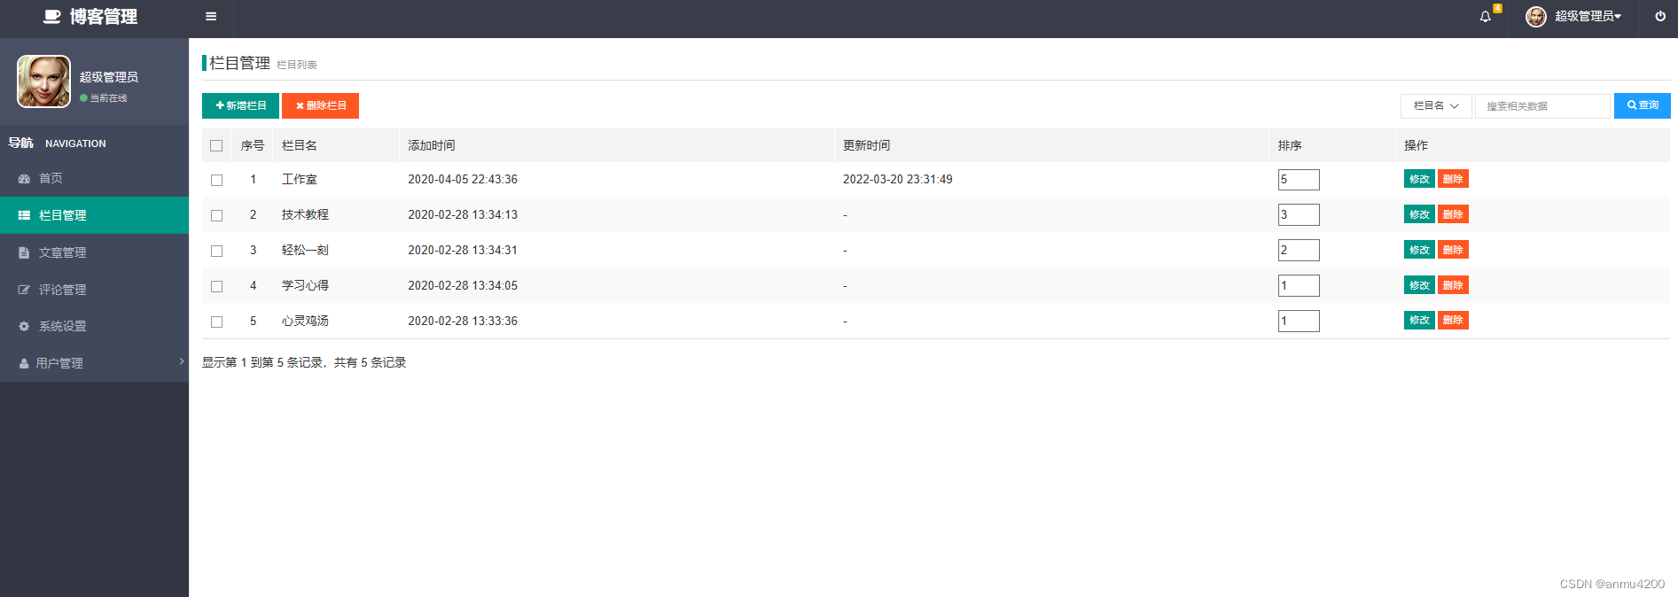
Task: Open the 首页 menu item
Action: (94, 178)
